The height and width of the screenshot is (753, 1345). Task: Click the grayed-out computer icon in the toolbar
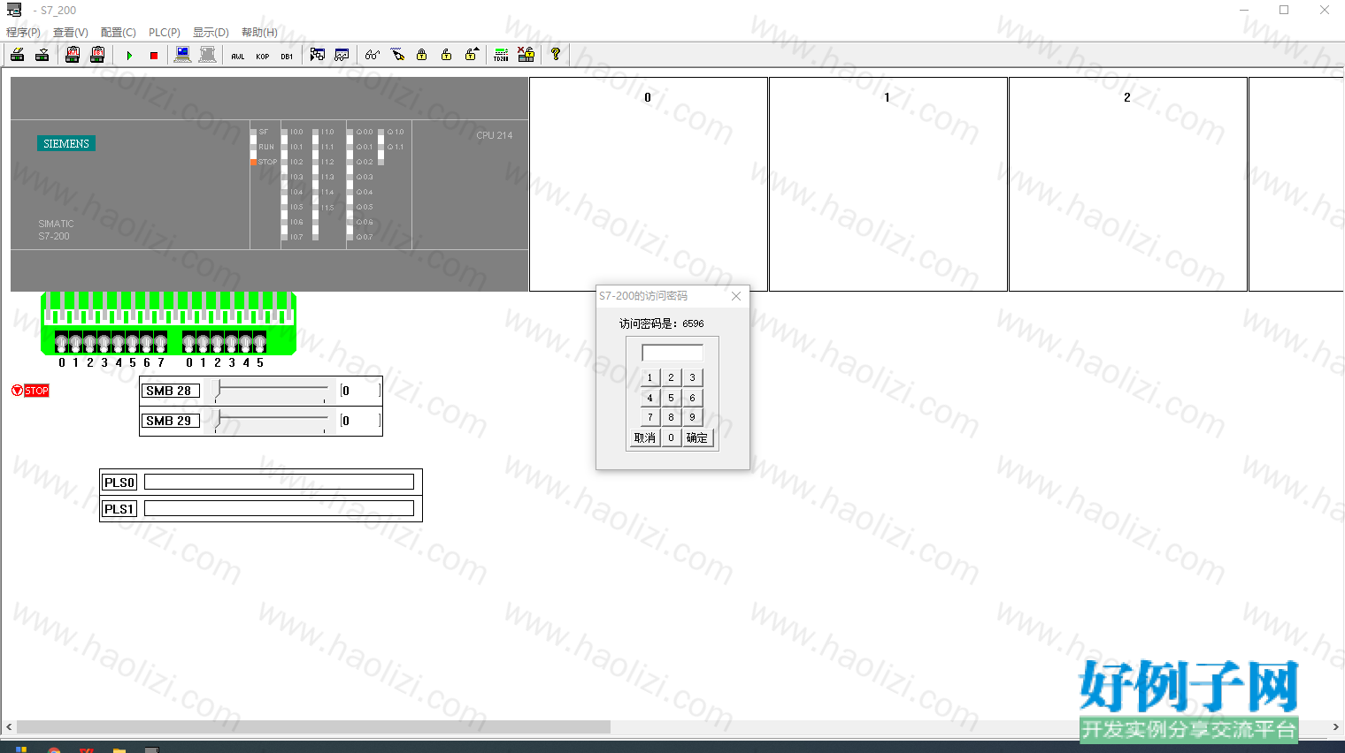(x=207, y=55)
